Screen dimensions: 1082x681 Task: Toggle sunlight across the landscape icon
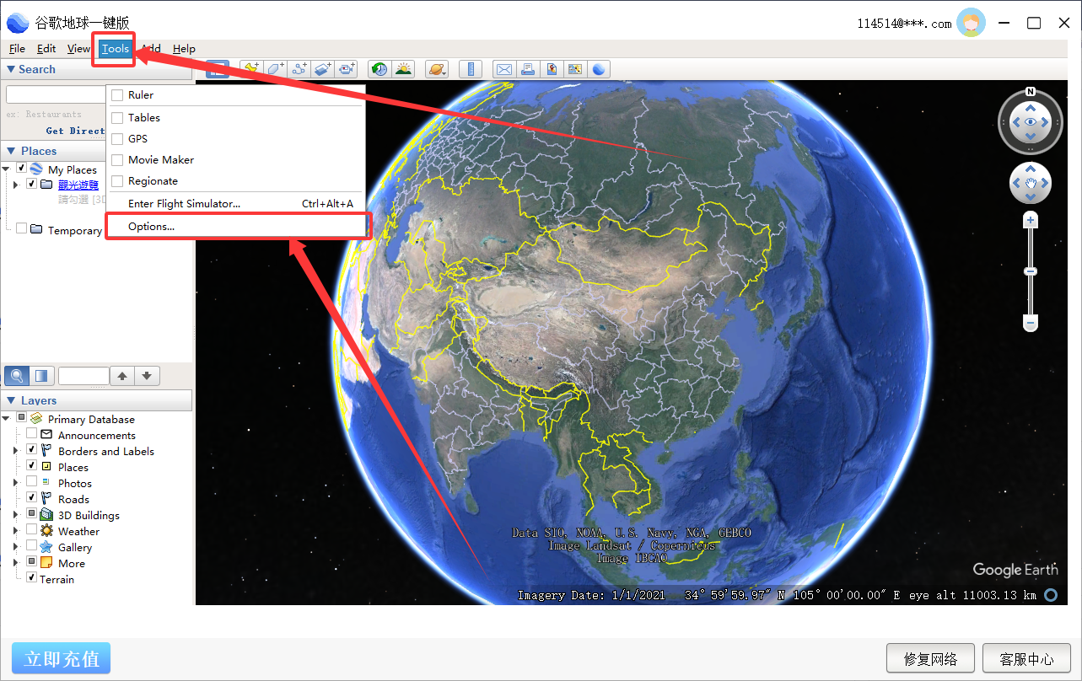[404, 69]
